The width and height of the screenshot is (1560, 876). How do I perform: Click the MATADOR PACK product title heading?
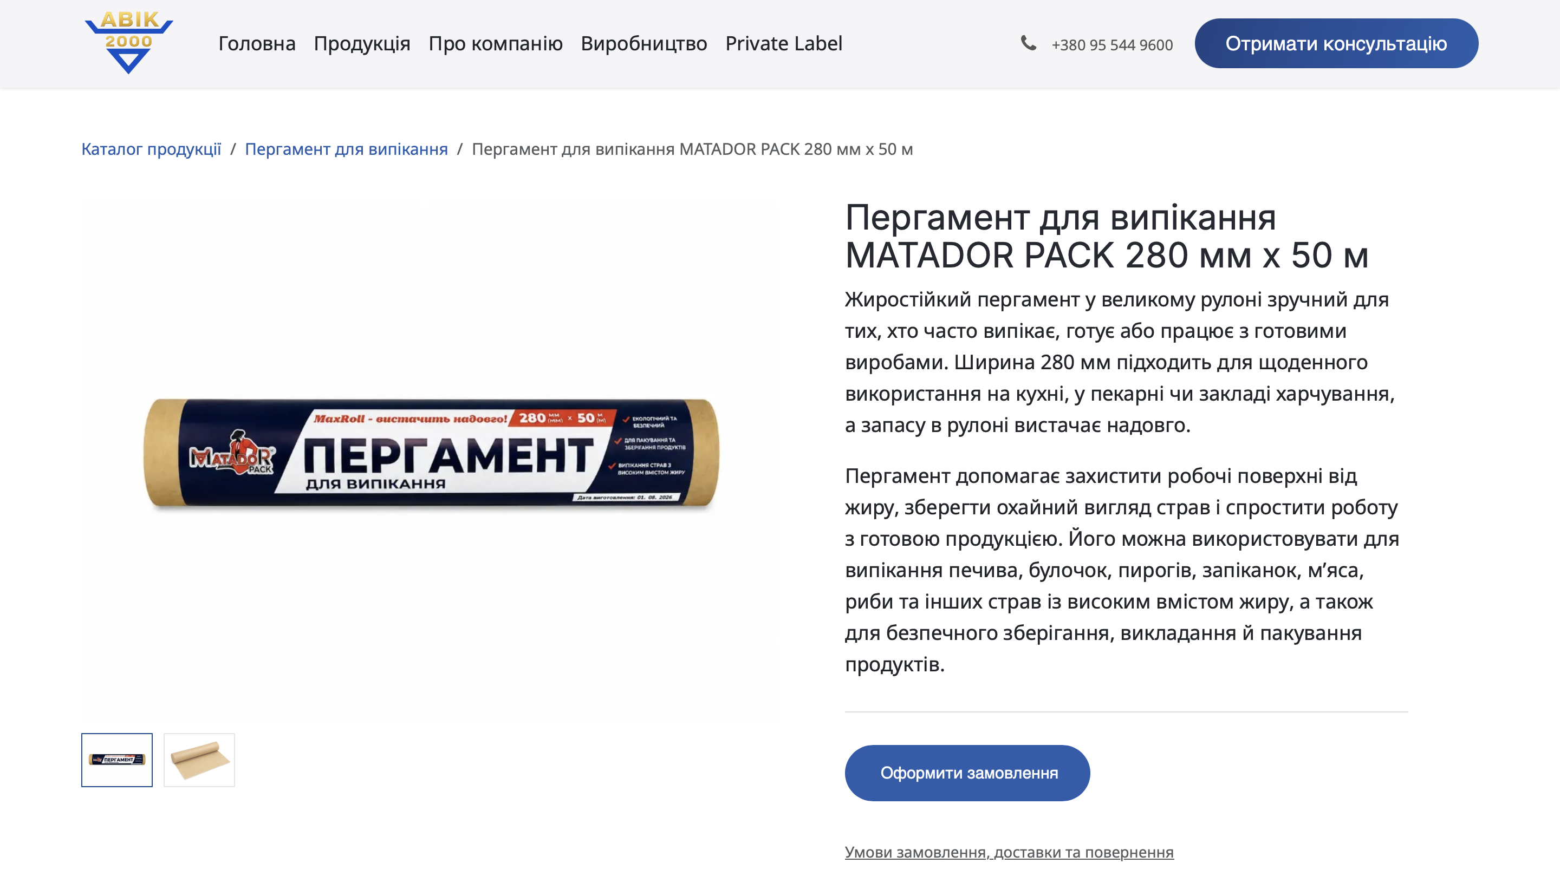point(1107,236)
